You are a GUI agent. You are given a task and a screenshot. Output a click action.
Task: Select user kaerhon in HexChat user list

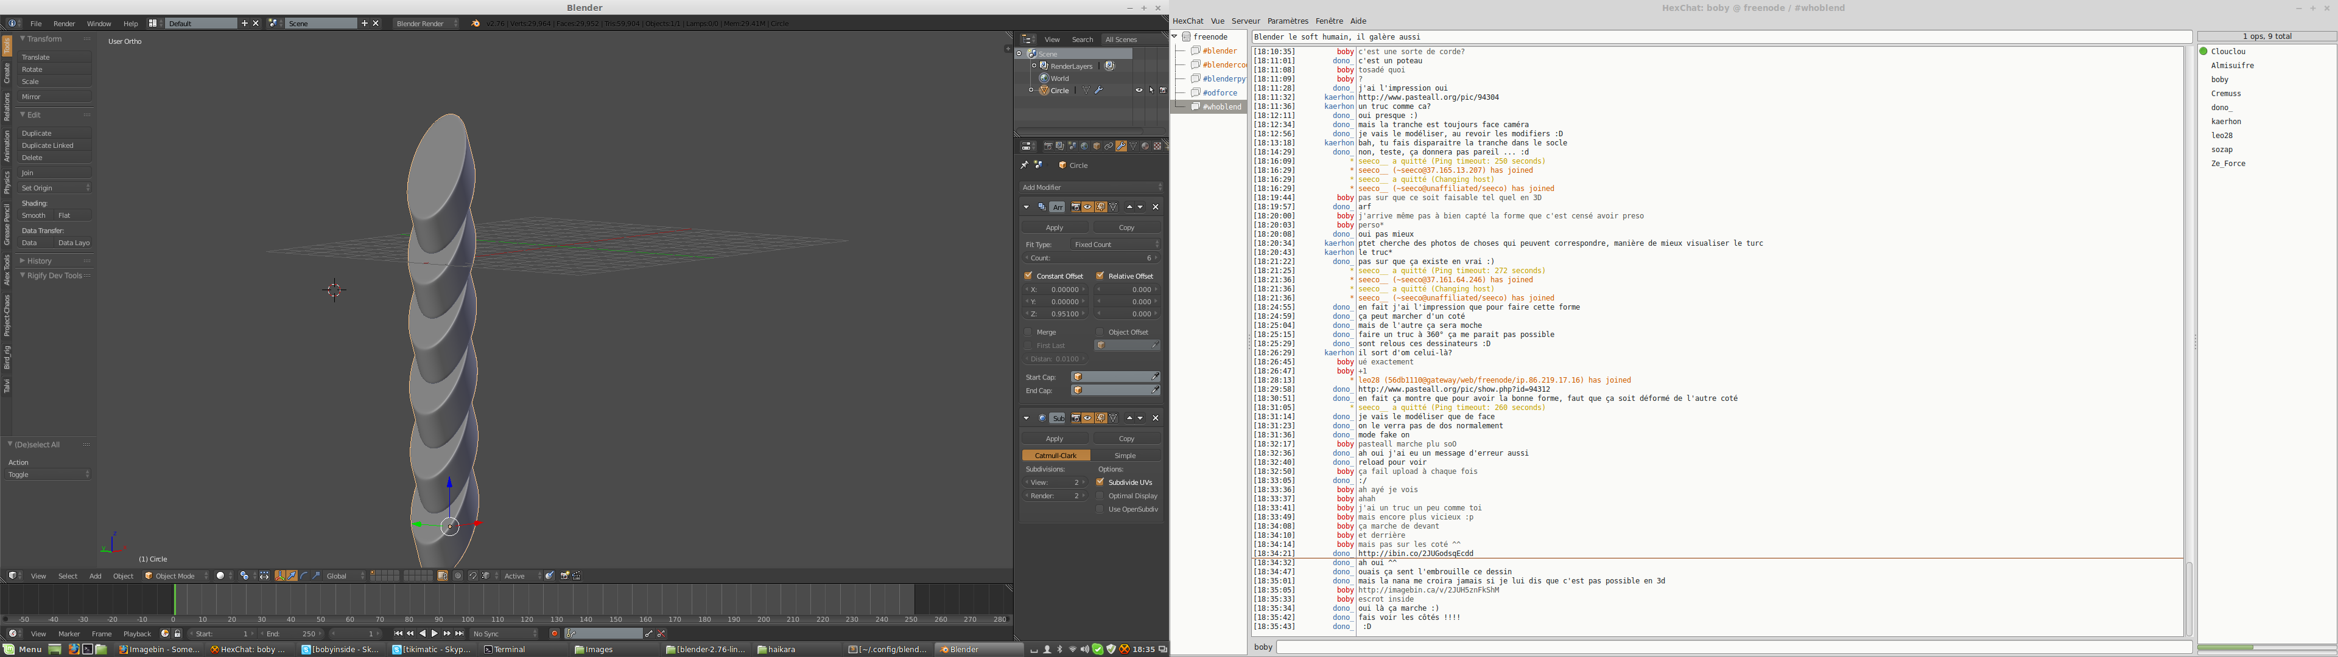click(2225, 122)
